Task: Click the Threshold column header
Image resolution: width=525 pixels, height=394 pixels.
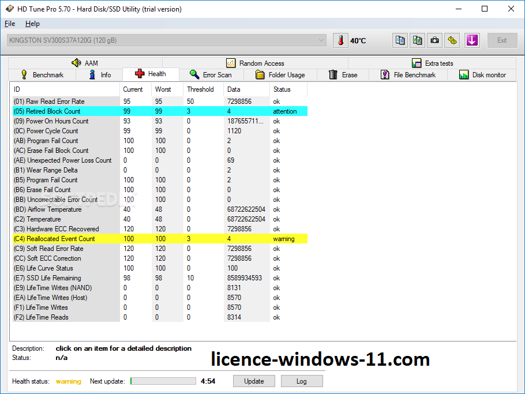Action: [200, 89]
